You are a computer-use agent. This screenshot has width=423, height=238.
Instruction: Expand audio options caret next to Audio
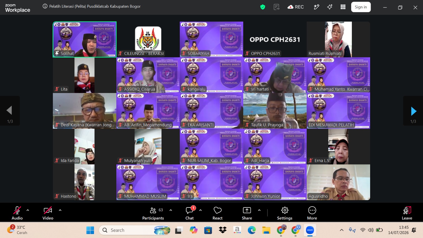pyautogui.click(x=28, y=210)
